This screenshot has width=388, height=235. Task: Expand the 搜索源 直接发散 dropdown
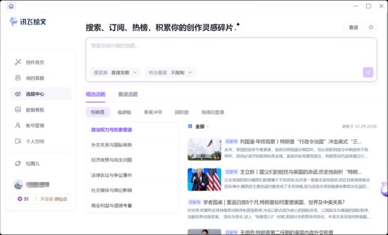[115, 72]
